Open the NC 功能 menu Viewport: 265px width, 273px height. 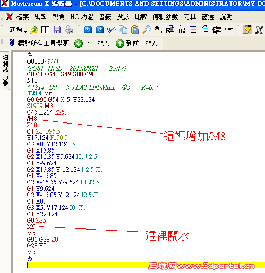pos(82,17)
